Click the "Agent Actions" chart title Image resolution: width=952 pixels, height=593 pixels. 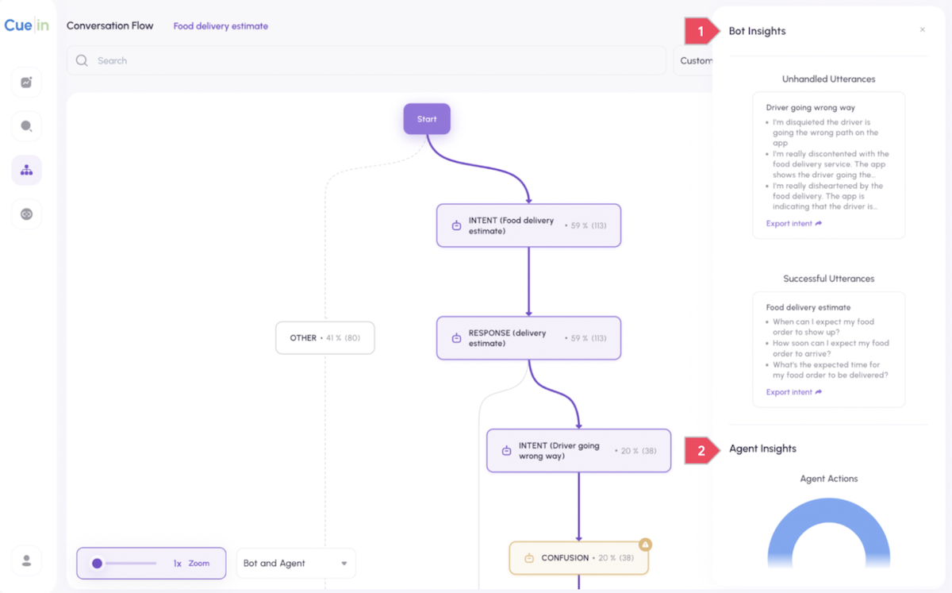829,479
